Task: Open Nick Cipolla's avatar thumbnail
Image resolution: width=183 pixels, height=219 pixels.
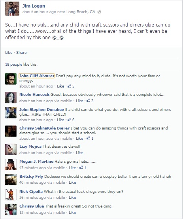Action: [x=11, y=194]
